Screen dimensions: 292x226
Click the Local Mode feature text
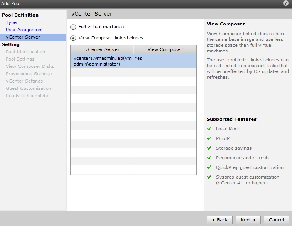[228, 129]
